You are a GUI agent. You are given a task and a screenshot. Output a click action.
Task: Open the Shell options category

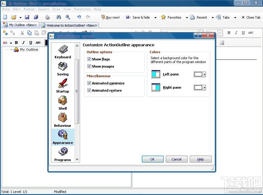63,103
